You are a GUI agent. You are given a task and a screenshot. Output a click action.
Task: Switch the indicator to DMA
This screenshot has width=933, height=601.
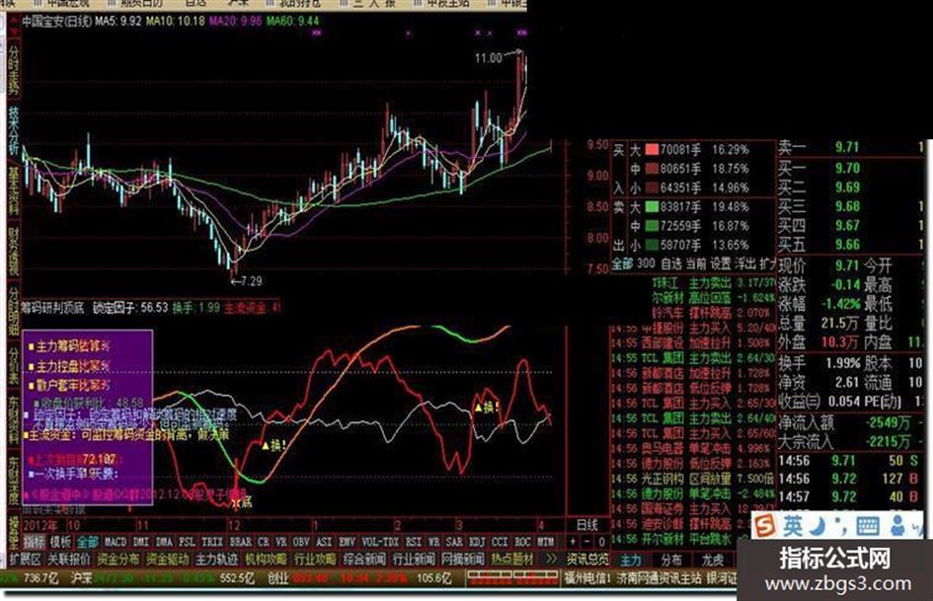pyautogui.click(x=164, y=542)
